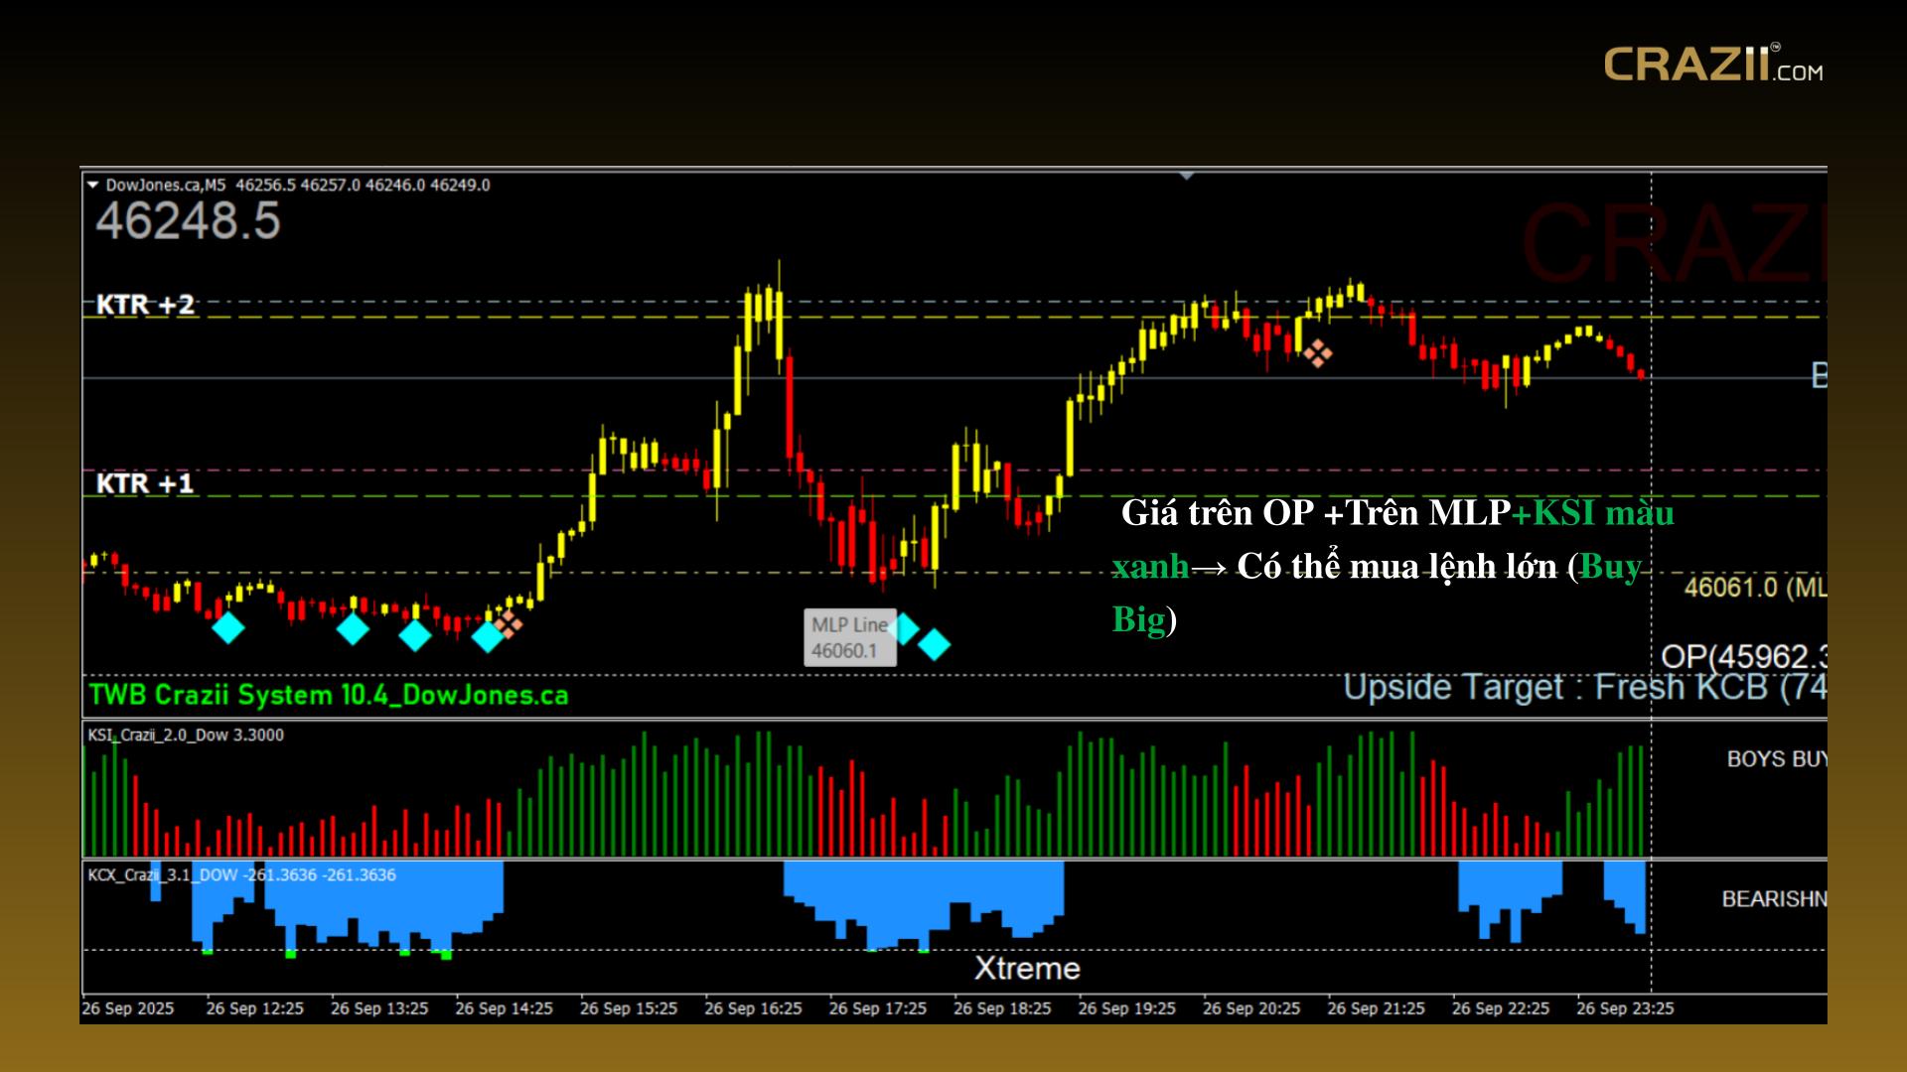
Task: Click the 46061.0 (ML price label
Action: click(1755, 588)
